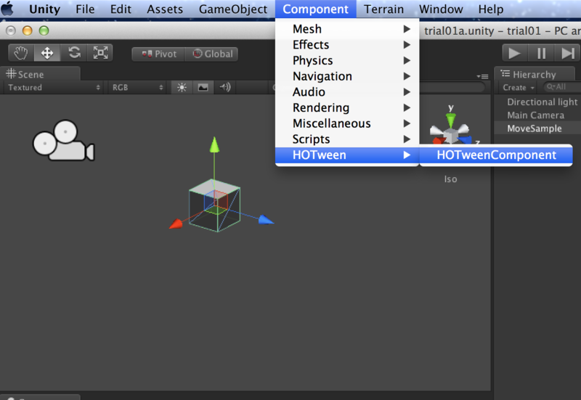581x400 pixels.
Task: Expand the Mesh submenu
Action: (x=347, y=29)
